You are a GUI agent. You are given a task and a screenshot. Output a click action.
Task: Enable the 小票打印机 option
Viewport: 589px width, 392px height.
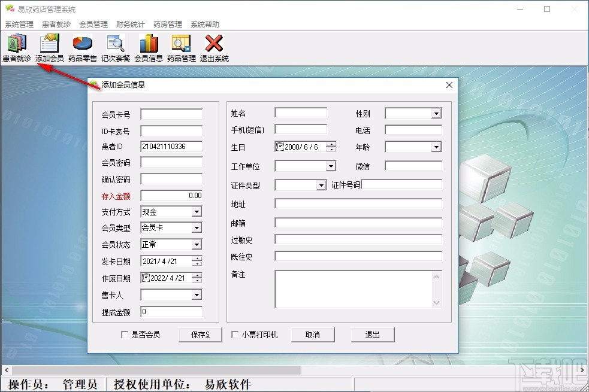pyautogui.click(x=234, y=335)
